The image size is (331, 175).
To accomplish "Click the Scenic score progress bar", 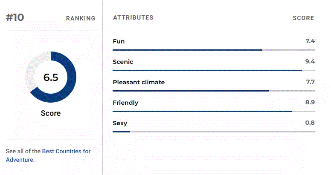I will click(214, 70).
